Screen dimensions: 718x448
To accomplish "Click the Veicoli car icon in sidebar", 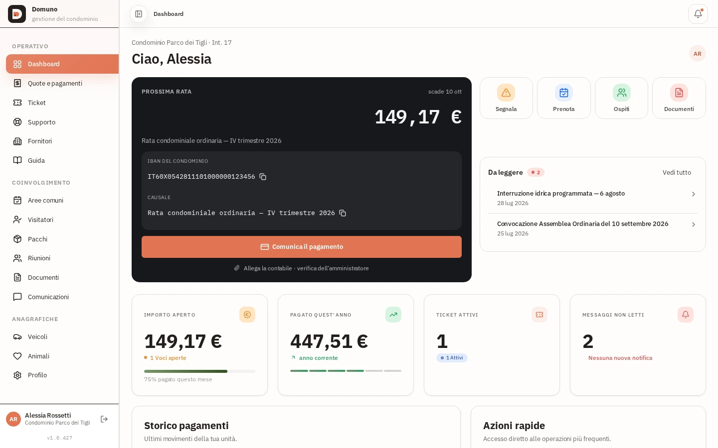I will pyautogui.click(x=17, y=337).
